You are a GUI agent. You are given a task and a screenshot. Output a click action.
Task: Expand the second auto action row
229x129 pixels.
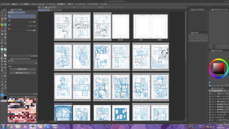tap(215, 96)
